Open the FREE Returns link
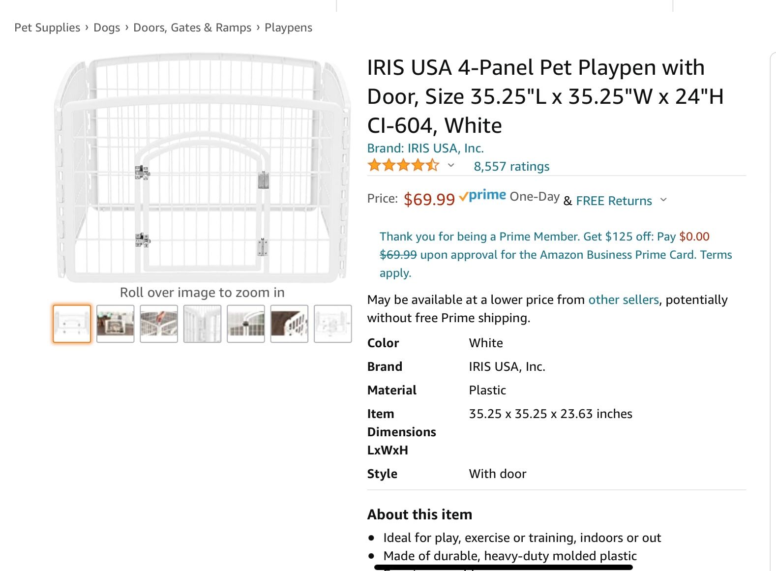Image resolution: width=776 pixels, height=571 pixels. pyautogui.click(x=614, y=201)
